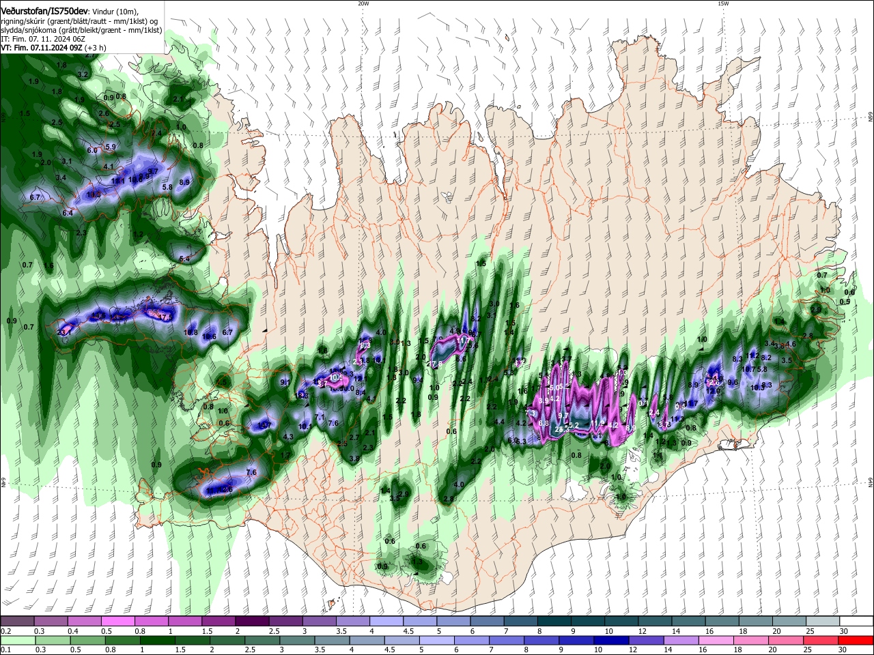Screen dimensions: 874x655
Task: Click the '4.4' precipitation value on the map
Action: [x=499, y=422]
